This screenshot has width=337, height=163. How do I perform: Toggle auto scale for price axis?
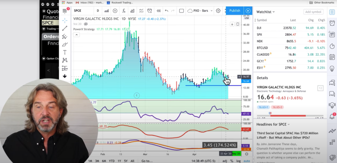246,161
